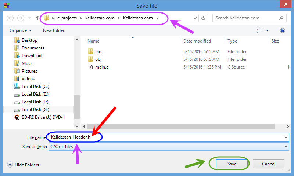Viewport: 294px width, 176px height.
Task: Click the Back navigation arrow
Action: click(10, 18)
